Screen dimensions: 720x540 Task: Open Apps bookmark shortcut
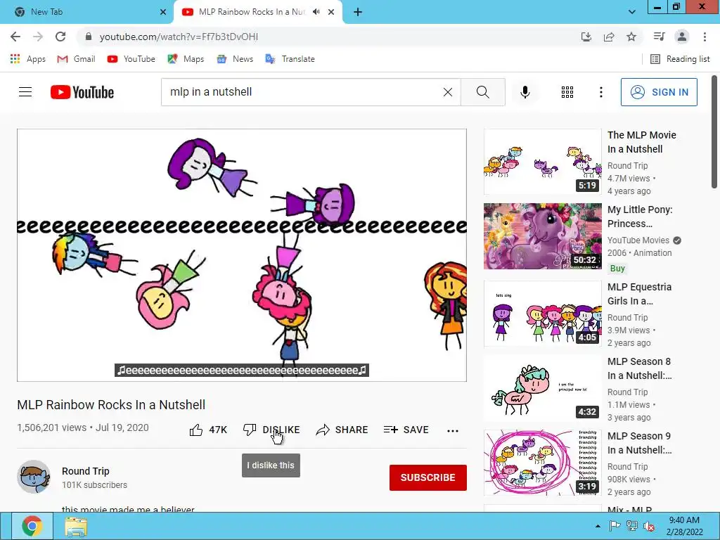tap(27, 59)
